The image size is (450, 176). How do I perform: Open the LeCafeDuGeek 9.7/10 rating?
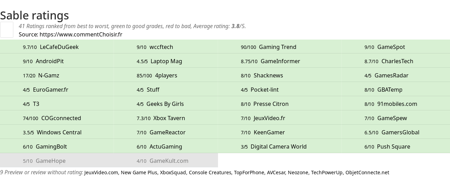tap(51, 47)
